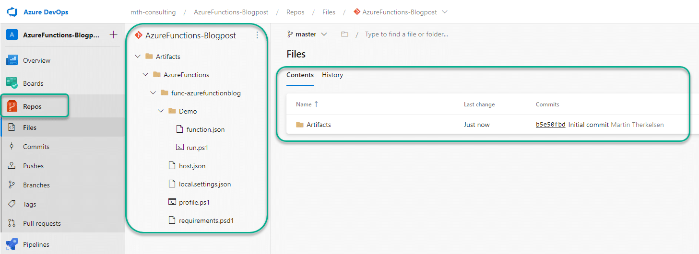
Task: Click the plus icon next to project name
Action: click(x=113, y=35)
